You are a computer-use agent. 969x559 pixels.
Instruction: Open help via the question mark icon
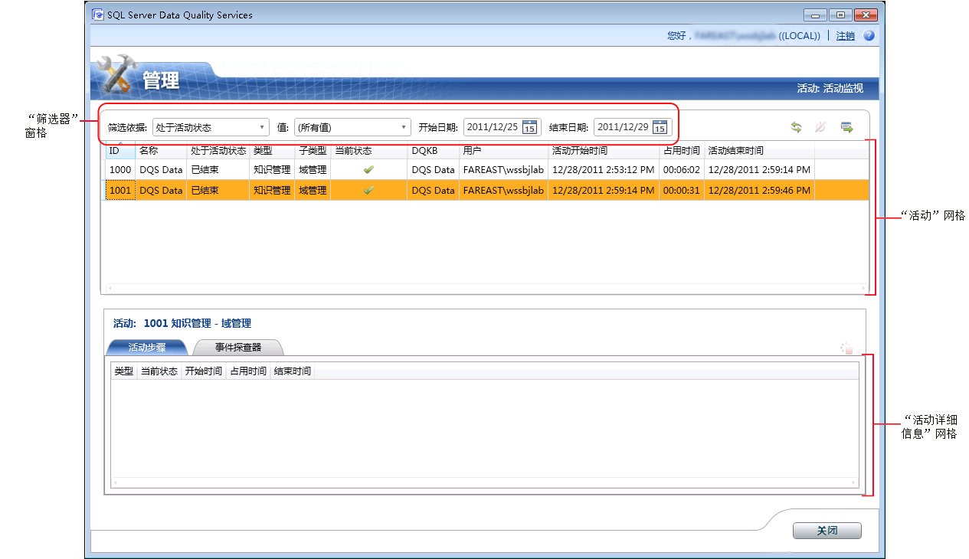pyautogui.click(x=869, y=36)
